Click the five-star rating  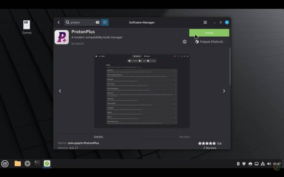tap(207, 144)
